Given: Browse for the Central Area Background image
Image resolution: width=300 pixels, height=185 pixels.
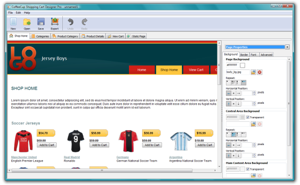Looking at the screenshot, I should pyautogui.click(x=253, y=124).
